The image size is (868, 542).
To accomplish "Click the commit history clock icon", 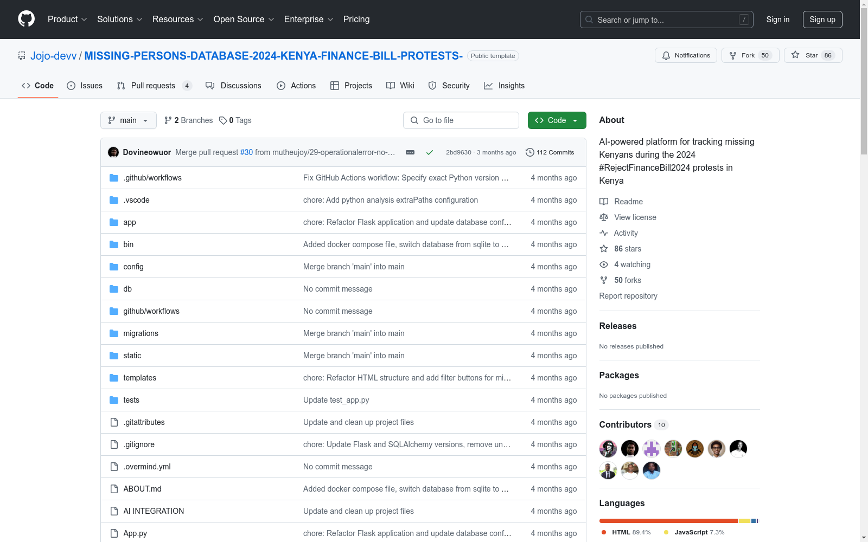I will (530, 152).
